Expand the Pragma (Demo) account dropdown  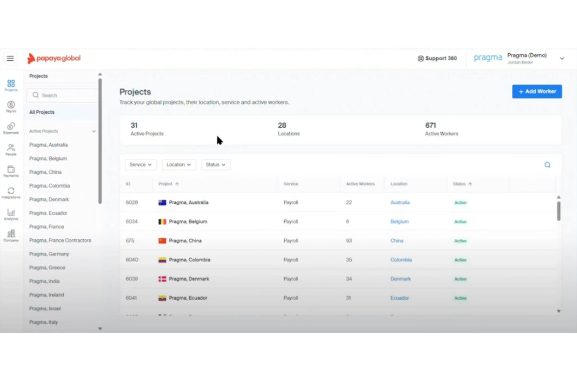(x=562, y=58)
